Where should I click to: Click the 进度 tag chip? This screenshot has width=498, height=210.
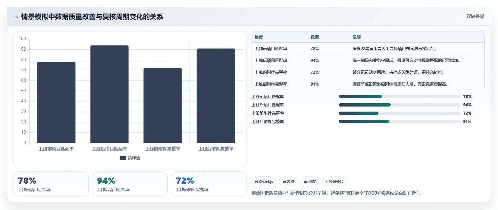(310, 182)
